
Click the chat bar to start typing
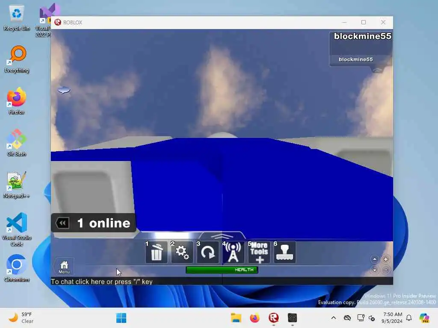tap(222, 281)
